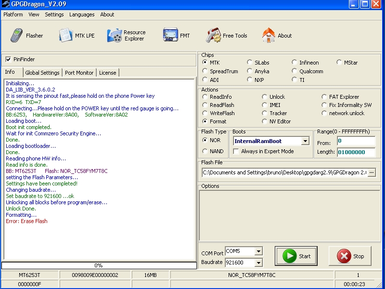Select the ADI chip option

pyautogui.click(x=205, y=79)
